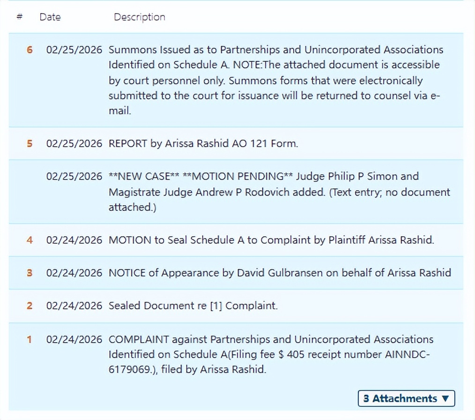The width and height of the screenshot is (475, 420).
Task: Click the Sealed Document re Complaint text
Action: pos(193,306)
